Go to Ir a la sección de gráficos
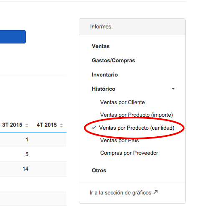 pos(121,193)
